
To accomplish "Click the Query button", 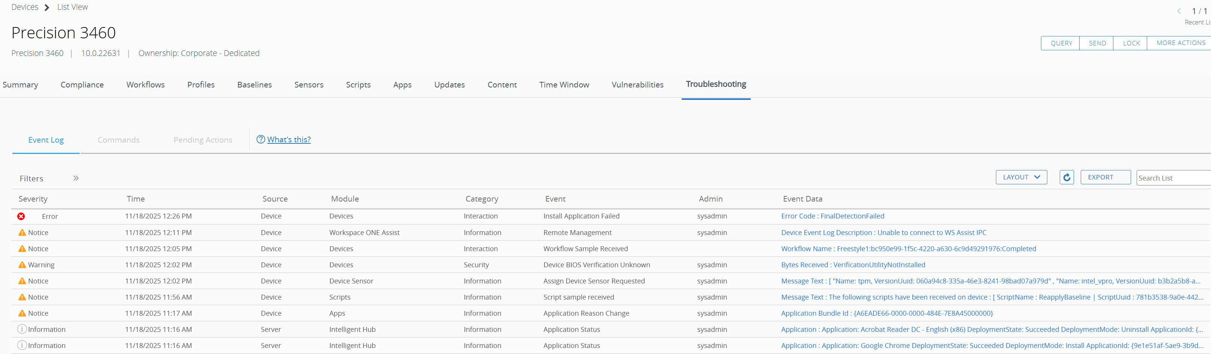I will point(1060,43).
